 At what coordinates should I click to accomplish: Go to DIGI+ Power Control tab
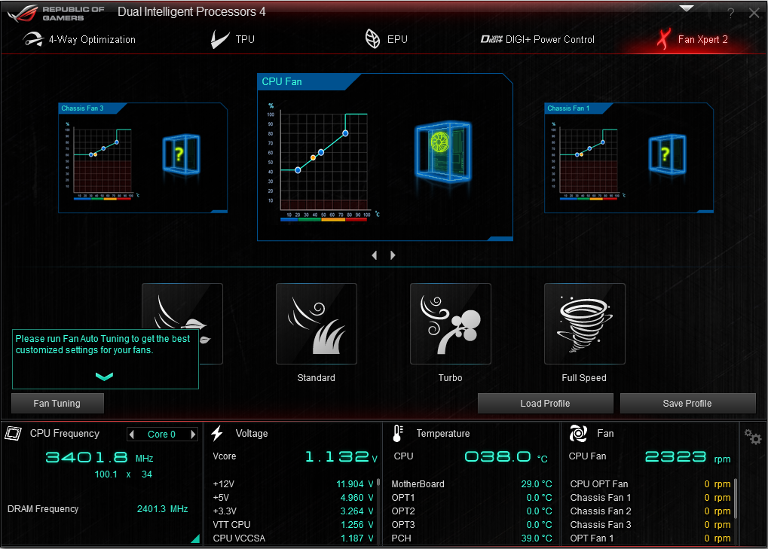[x=537, y=39]
